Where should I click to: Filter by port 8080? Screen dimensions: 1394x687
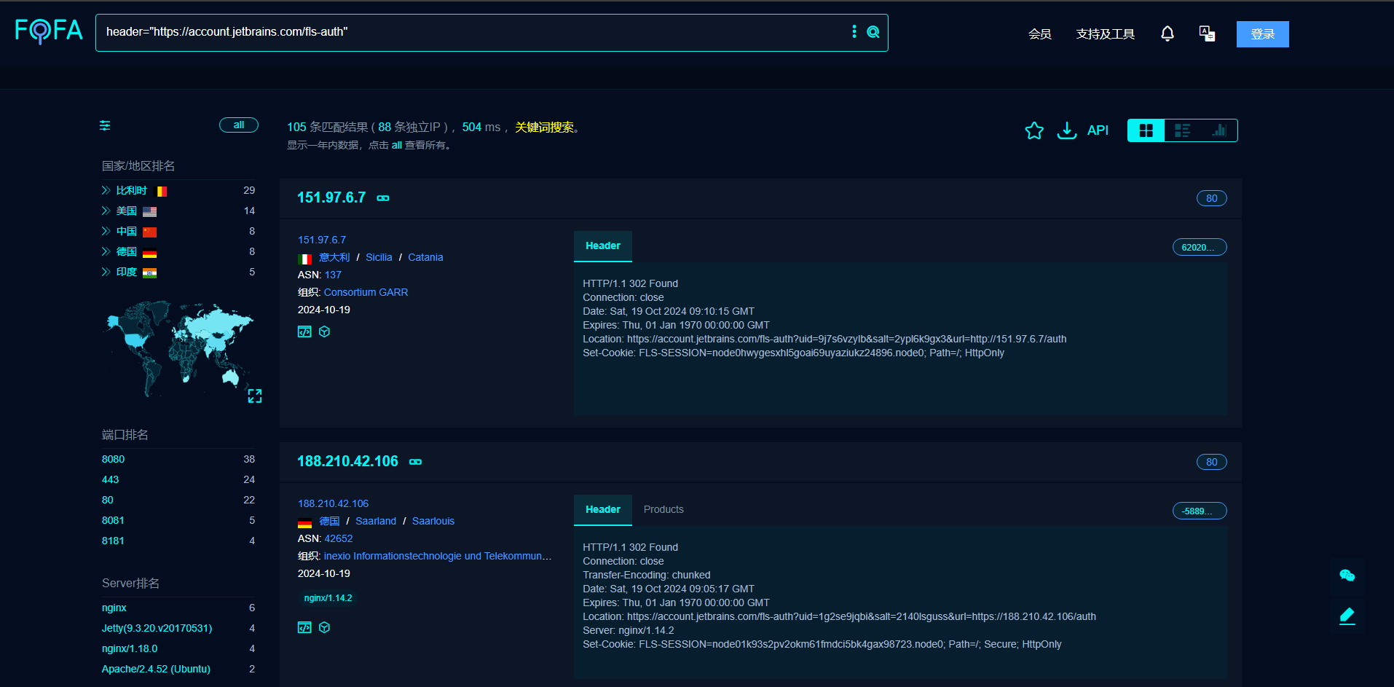113,459
